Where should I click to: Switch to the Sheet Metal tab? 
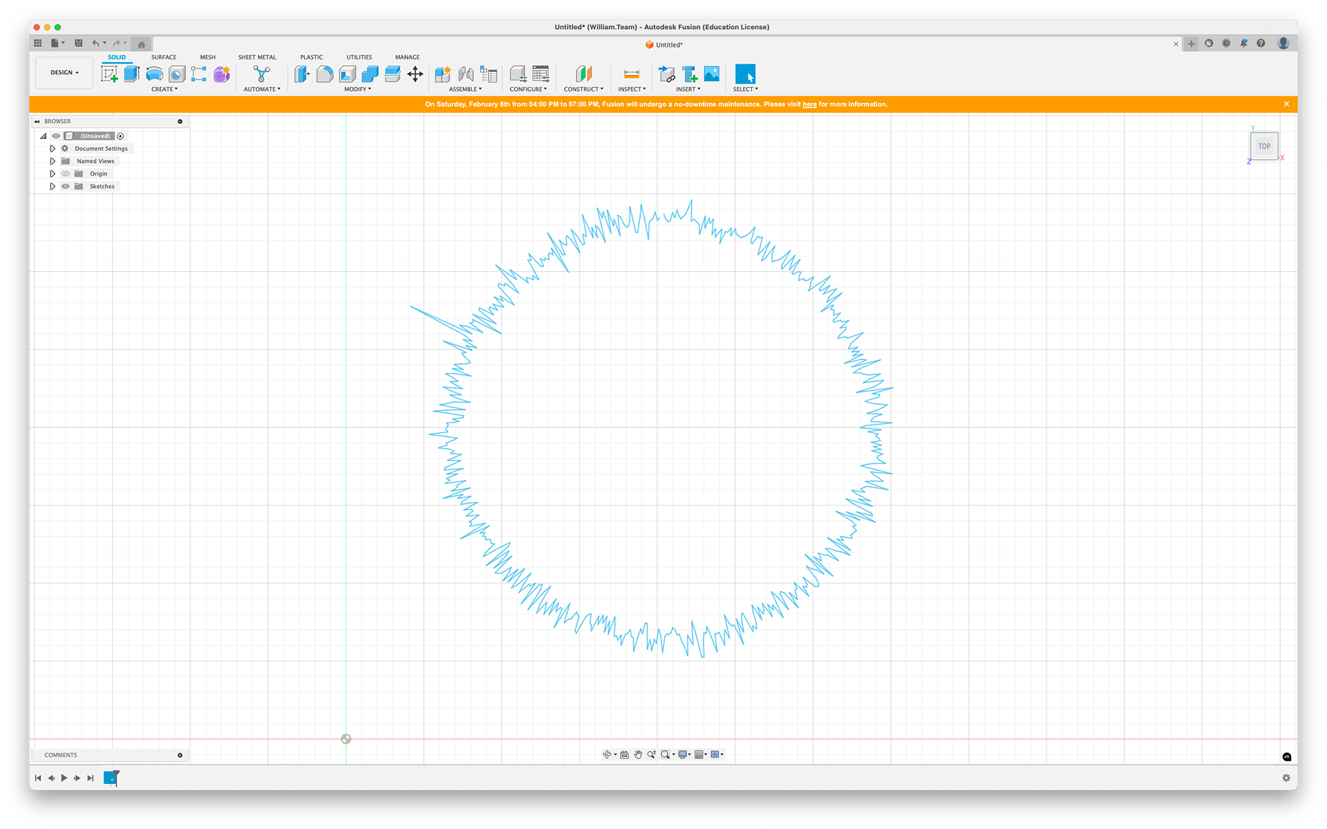tap(257, 57)
